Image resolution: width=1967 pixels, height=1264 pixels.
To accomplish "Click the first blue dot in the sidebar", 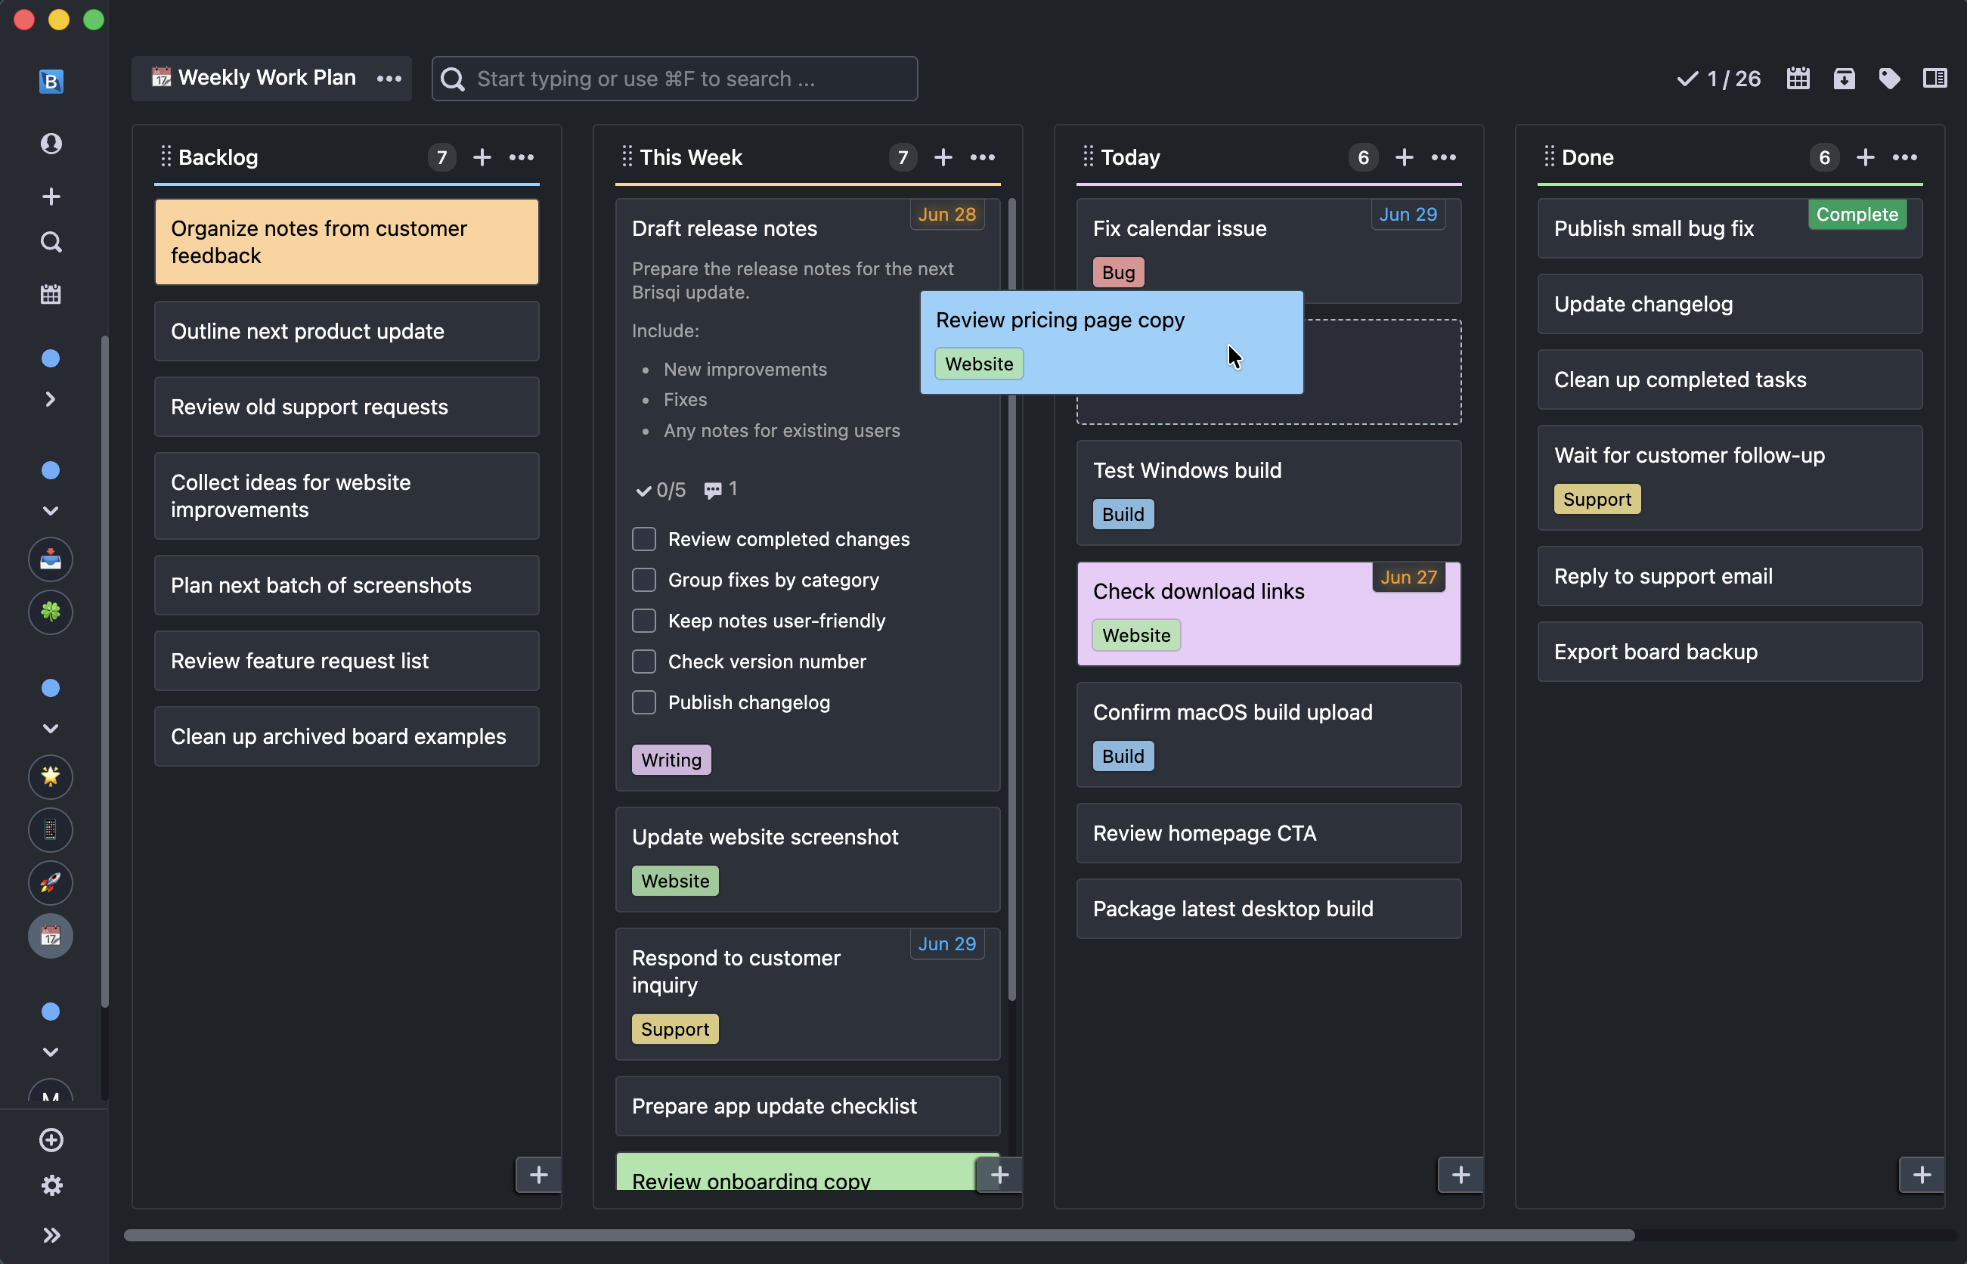I will pos(51,358).
